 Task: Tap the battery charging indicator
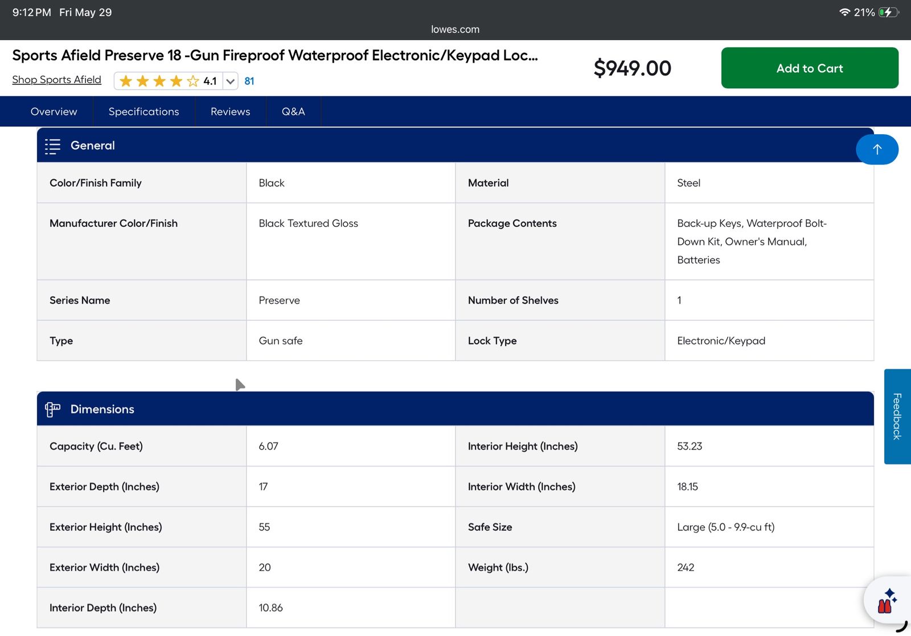tap(888, 12)
